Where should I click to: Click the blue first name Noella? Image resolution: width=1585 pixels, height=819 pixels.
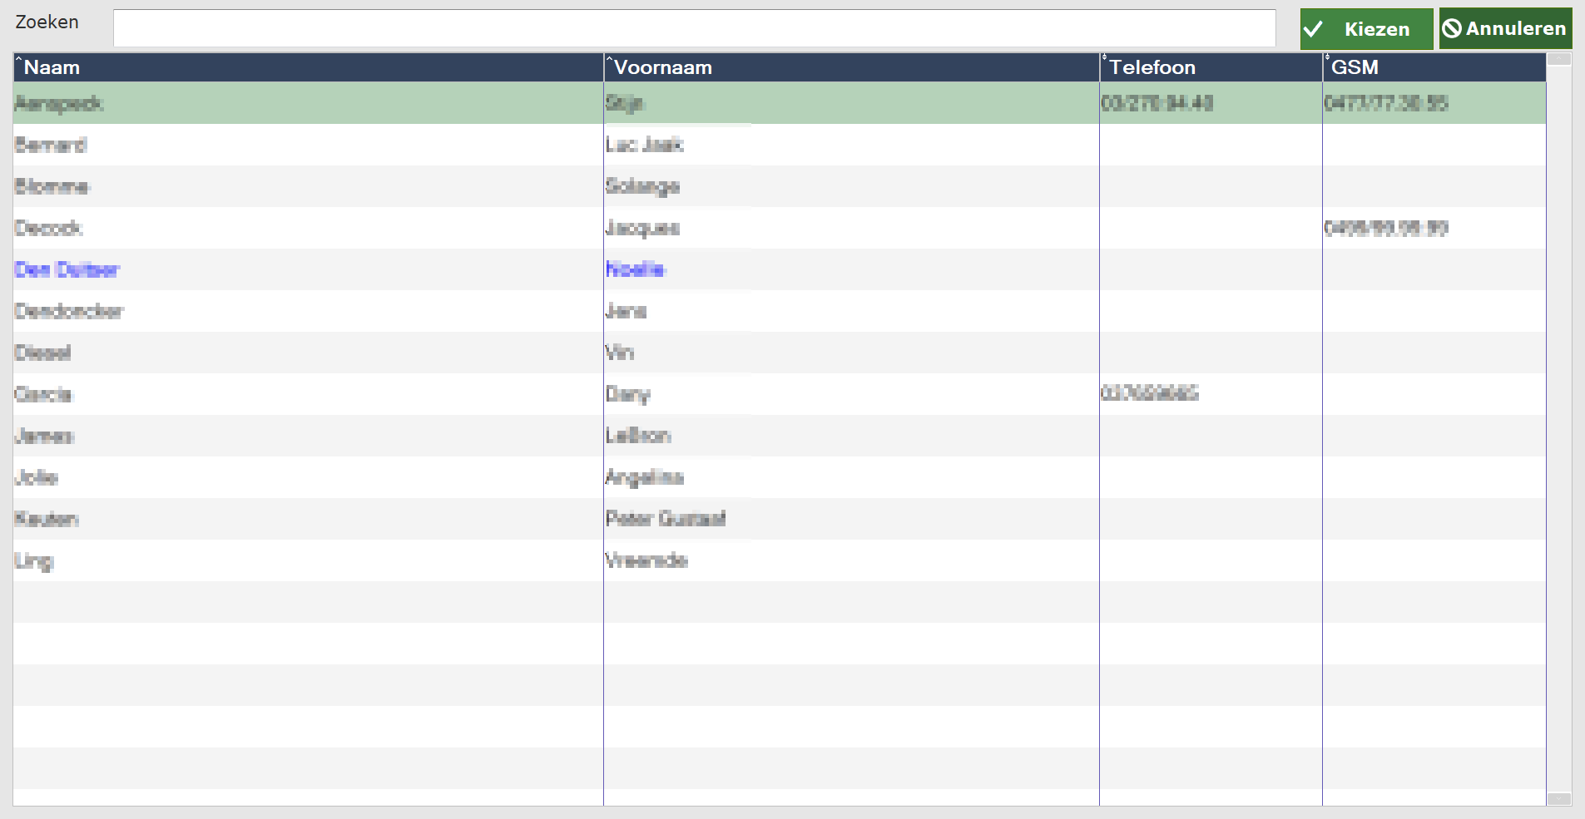point(636,269)
